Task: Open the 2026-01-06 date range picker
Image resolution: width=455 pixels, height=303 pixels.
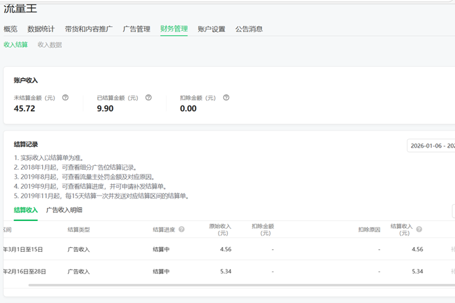Action: pyautogui.click(x=431, y=146)
